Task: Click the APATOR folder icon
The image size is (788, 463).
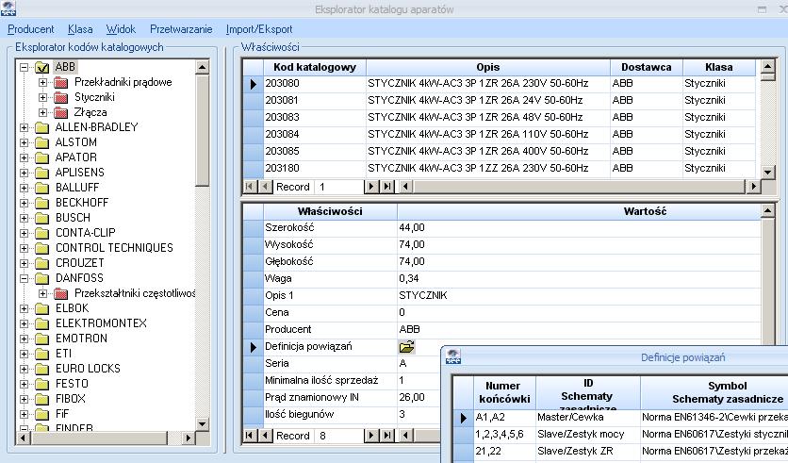Action: 42,157
